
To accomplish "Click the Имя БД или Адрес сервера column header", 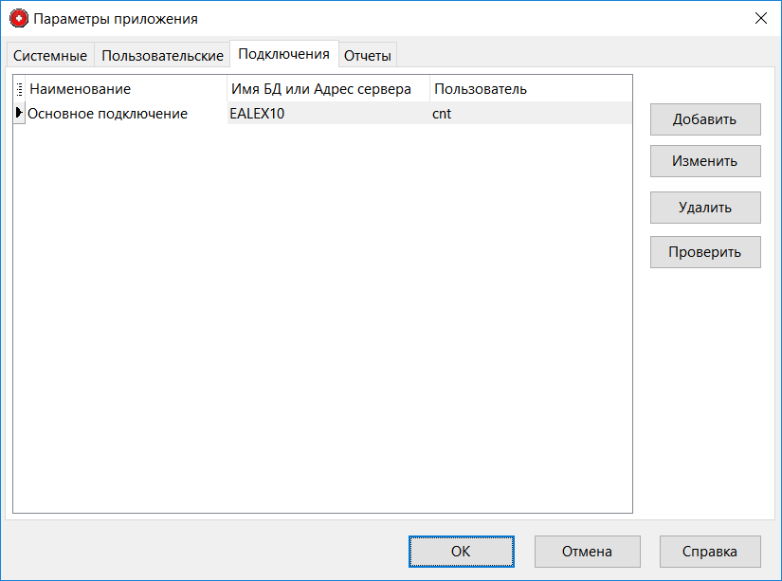I will [x=327, y=86].
